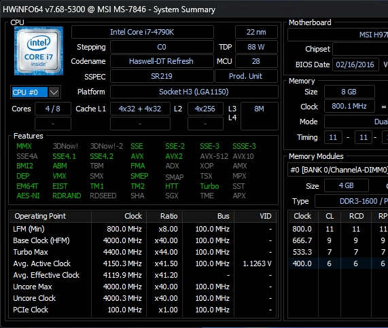Click the DDR3-1600 memory type field

click(351, 201)
